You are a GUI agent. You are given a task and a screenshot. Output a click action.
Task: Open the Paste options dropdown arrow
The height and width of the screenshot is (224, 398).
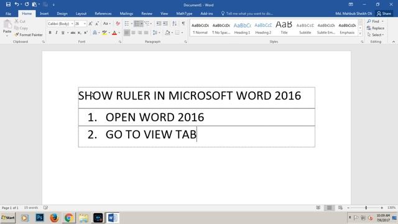[7, 36]
